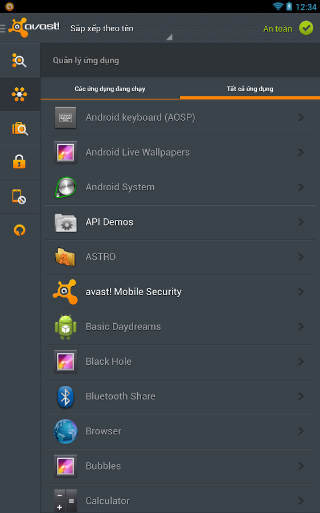Open the virus scanner sidebar icon
The height and width of the screenshot is (513, 320).
tap(19, 60)
